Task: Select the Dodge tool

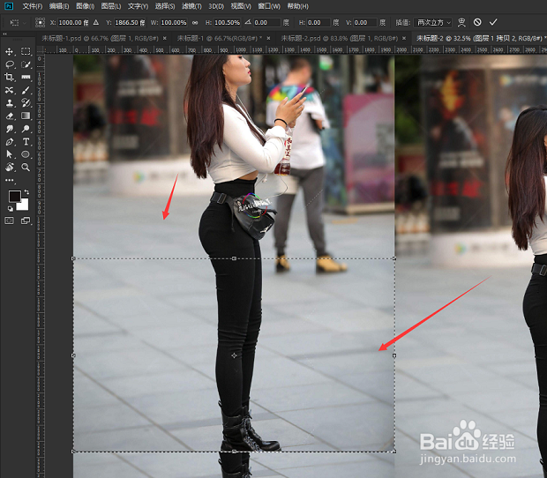Action: pos(26,129)
